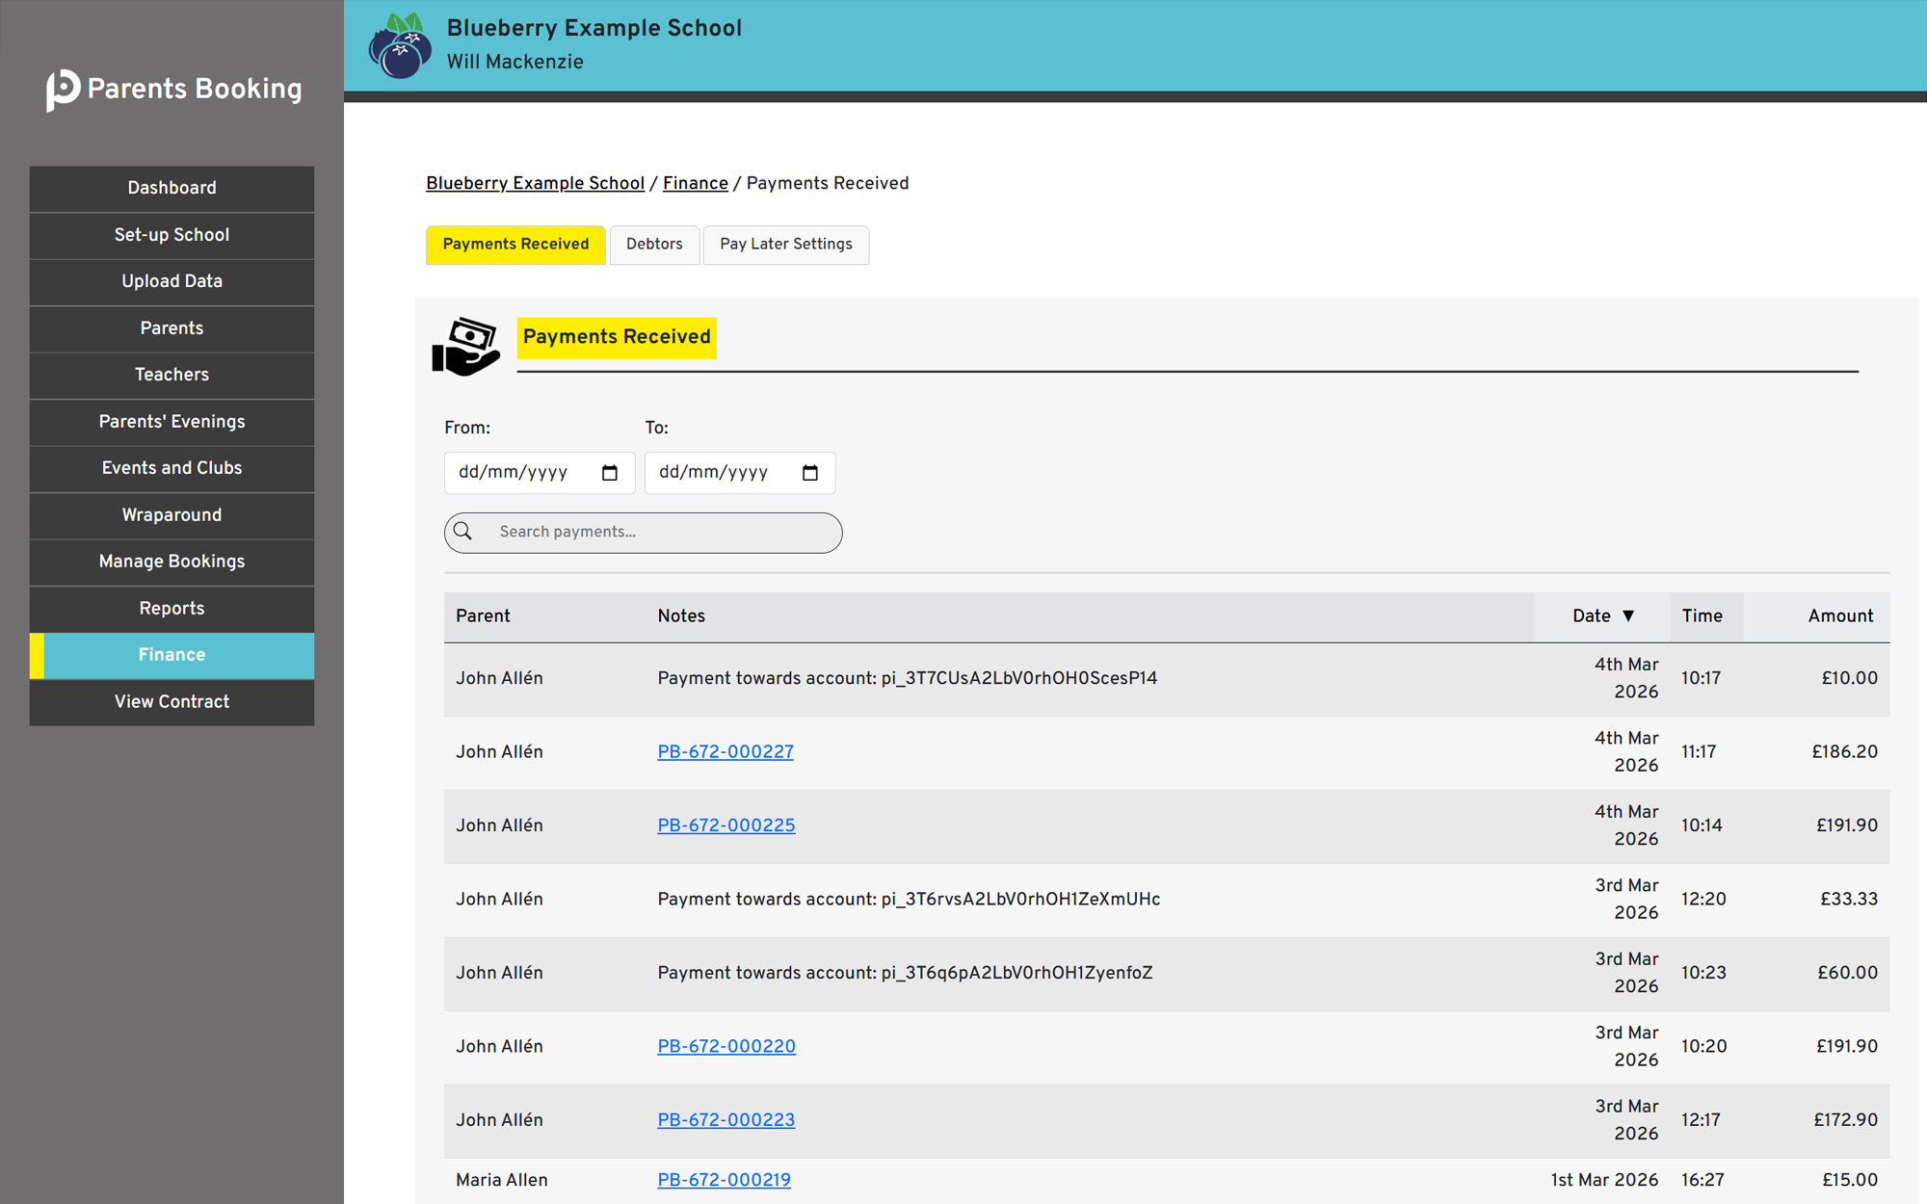The width and height of the screenshot is (1927, 1204).
Task: Toggle the Date column sort arrow
Action: (x=1628, y=616)
